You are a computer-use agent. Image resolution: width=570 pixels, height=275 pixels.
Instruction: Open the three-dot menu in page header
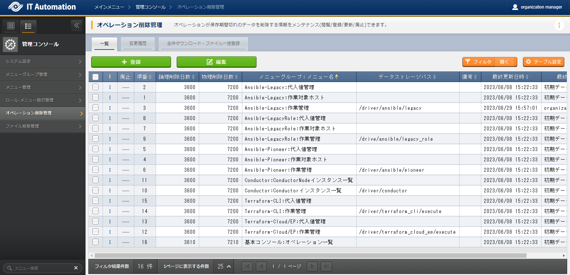559,25
